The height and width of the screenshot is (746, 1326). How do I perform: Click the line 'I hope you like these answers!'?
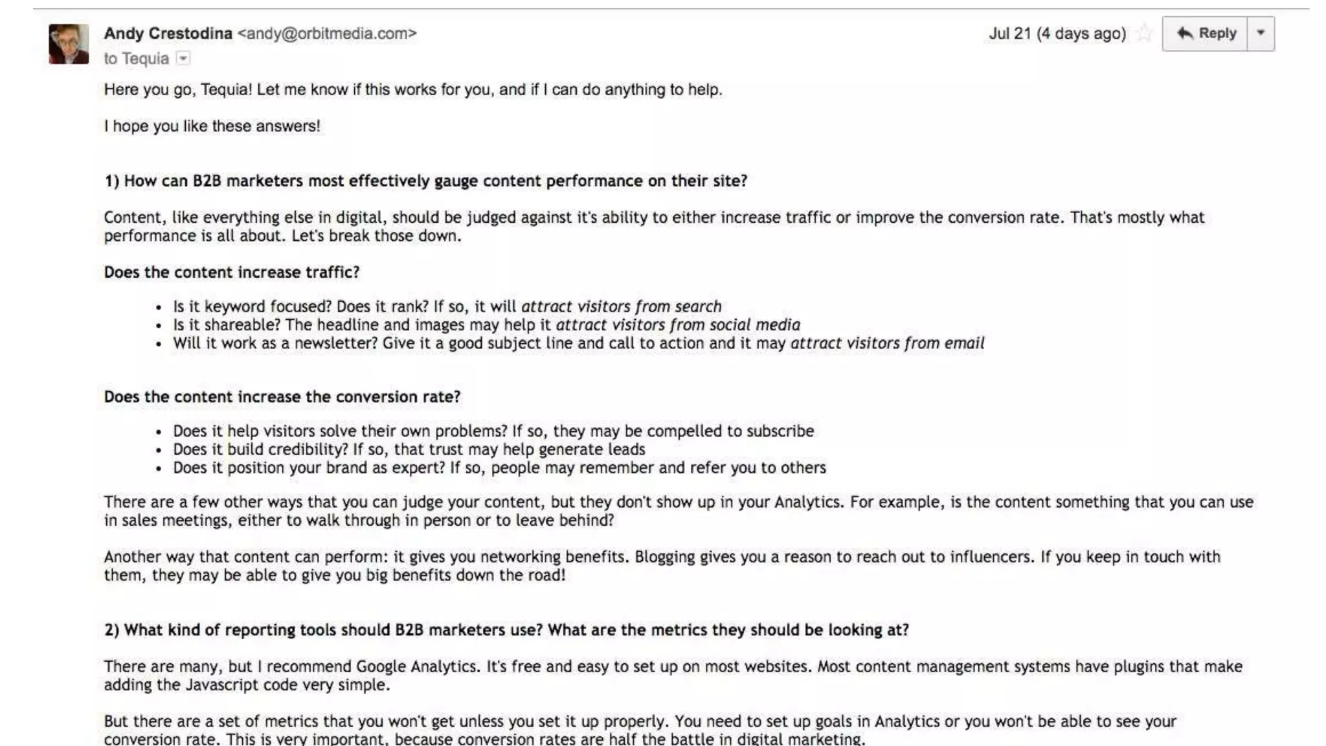point(212,126)
